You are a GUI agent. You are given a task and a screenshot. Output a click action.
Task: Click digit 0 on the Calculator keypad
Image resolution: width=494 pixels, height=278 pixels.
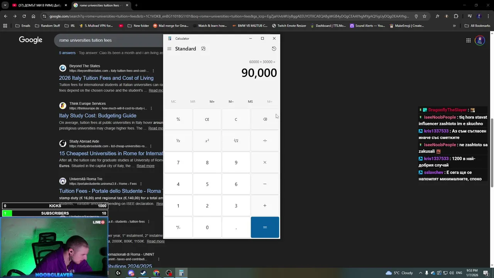207,227
